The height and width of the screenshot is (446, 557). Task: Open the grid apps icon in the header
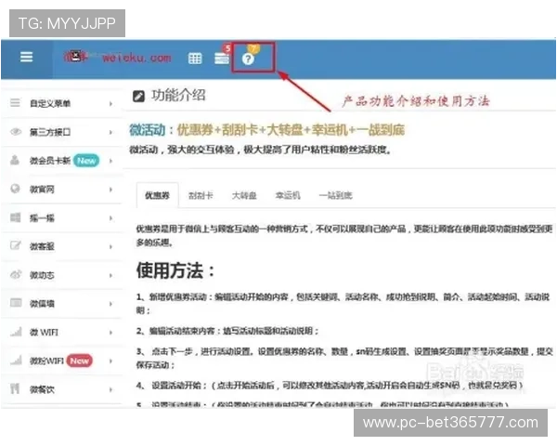click(195, 59)
